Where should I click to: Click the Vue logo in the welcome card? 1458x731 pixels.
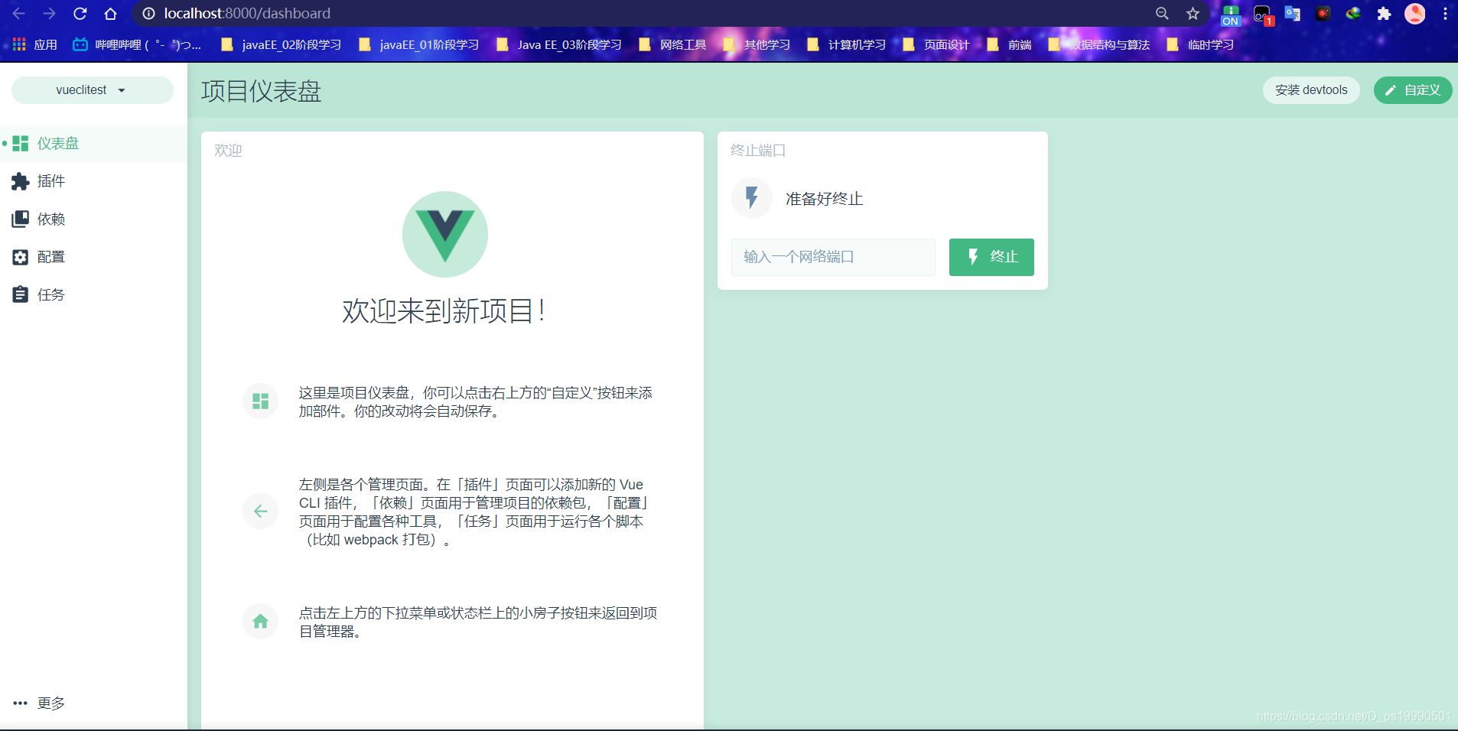point(445,234)
